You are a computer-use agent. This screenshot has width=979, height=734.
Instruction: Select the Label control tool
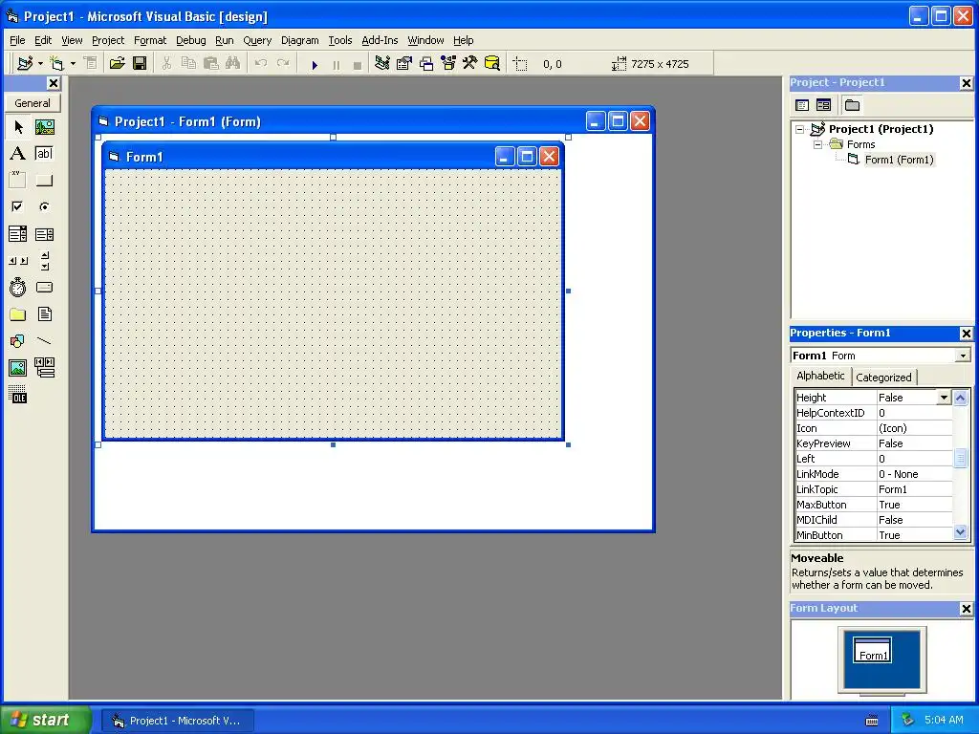(x=18, y=154)
